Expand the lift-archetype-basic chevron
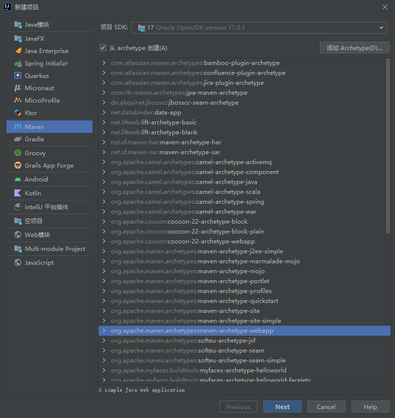The width and height of the screenshot is (395, 418). point(104,122)
